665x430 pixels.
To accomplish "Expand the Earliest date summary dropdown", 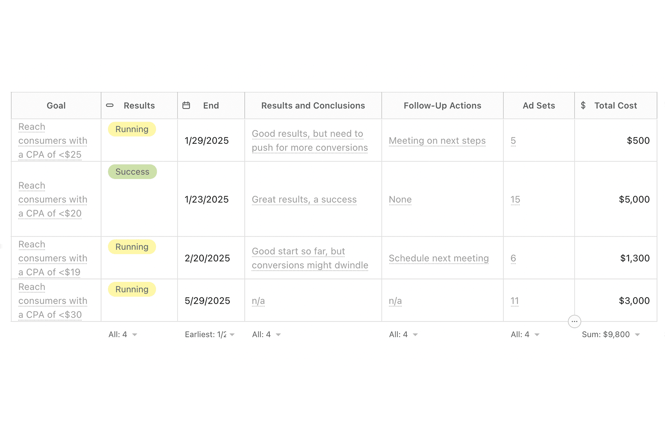I will (210, 335).
